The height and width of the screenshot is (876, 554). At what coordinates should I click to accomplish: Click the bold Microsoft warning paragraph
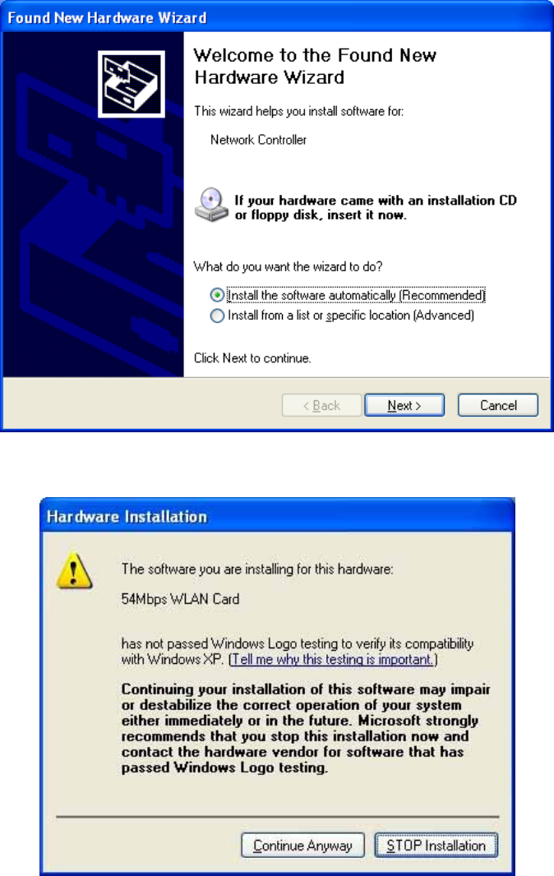click(x=306, y=728)
